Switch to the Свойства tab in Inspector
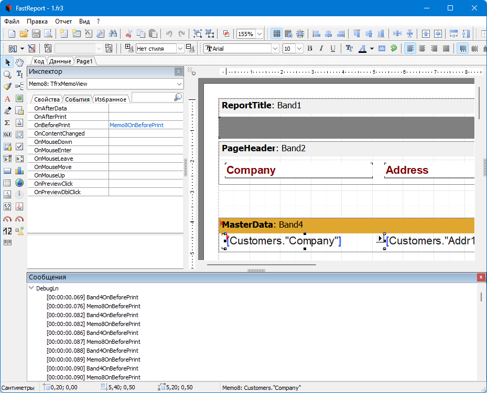Screen dimensions: 487x393 (47, 99)
